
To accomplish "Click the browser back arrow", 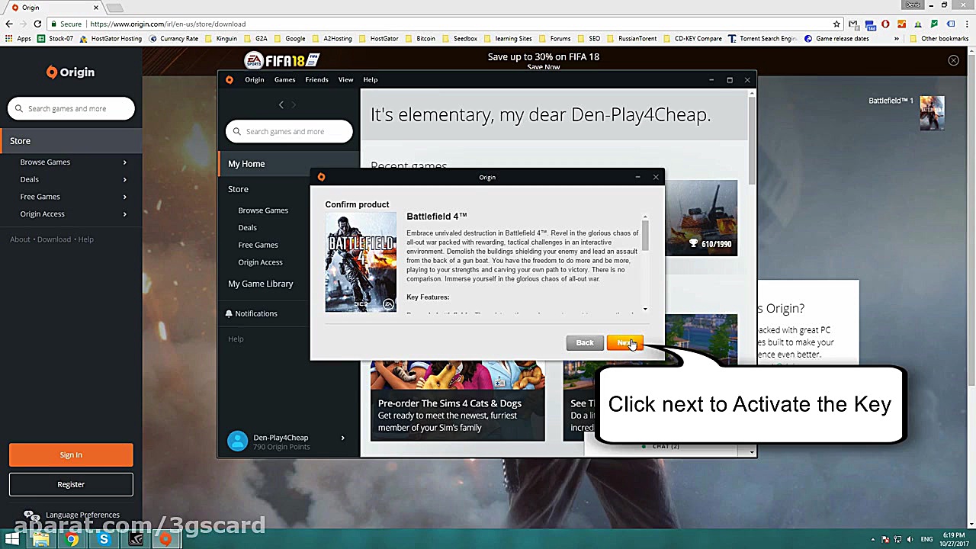I will point(9,24).
